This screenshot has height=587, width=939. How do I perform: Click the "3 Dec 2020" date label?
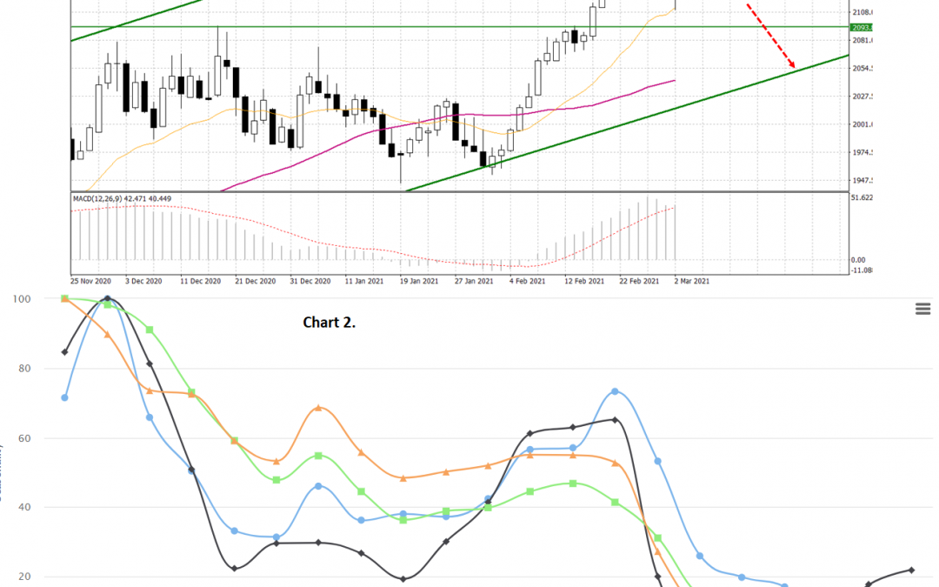pyautogui.click(x=143, y=281)
